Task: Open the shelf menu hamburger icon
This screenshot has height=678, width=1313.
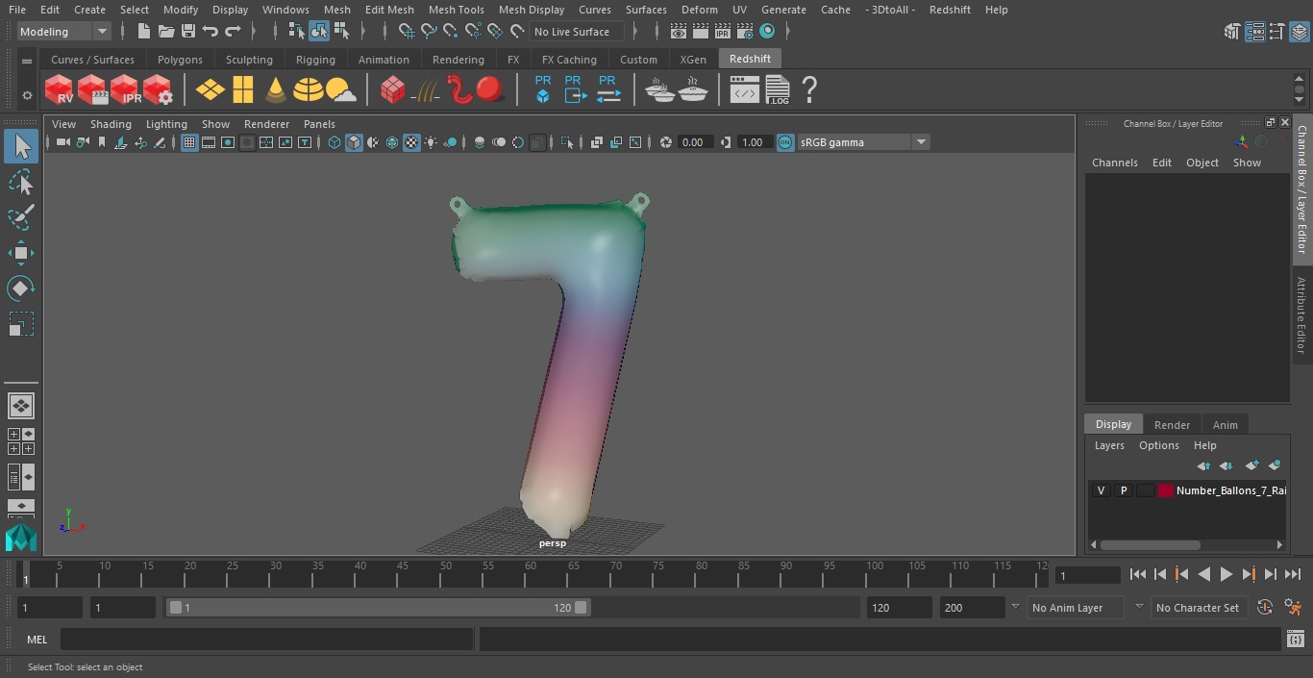Action: 27,62
